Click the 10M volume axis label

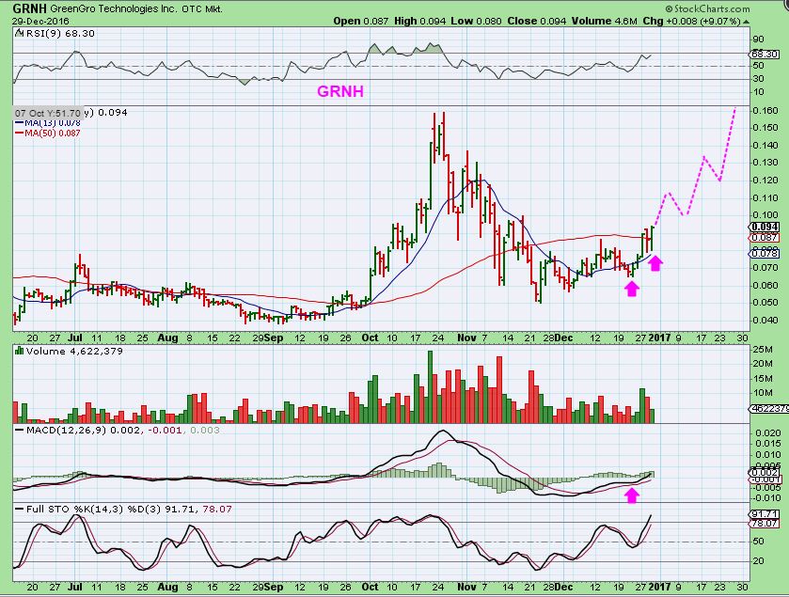(762, 393)
